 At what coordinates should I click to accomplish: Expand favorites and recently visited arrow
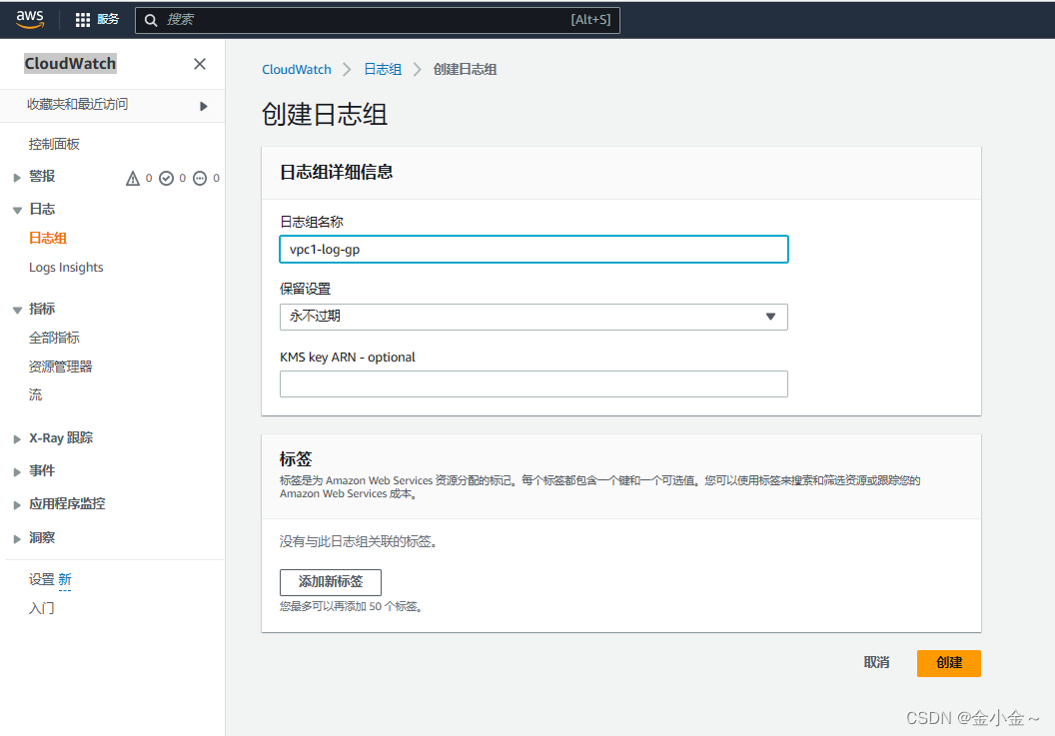pos(204,106)
